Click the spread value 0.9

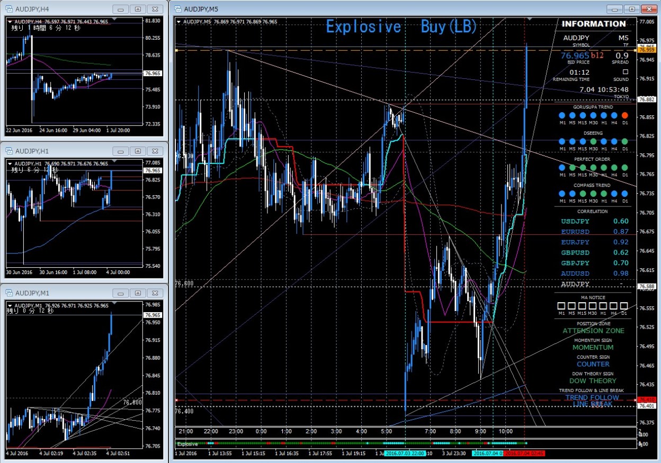(x=622, y=55)
